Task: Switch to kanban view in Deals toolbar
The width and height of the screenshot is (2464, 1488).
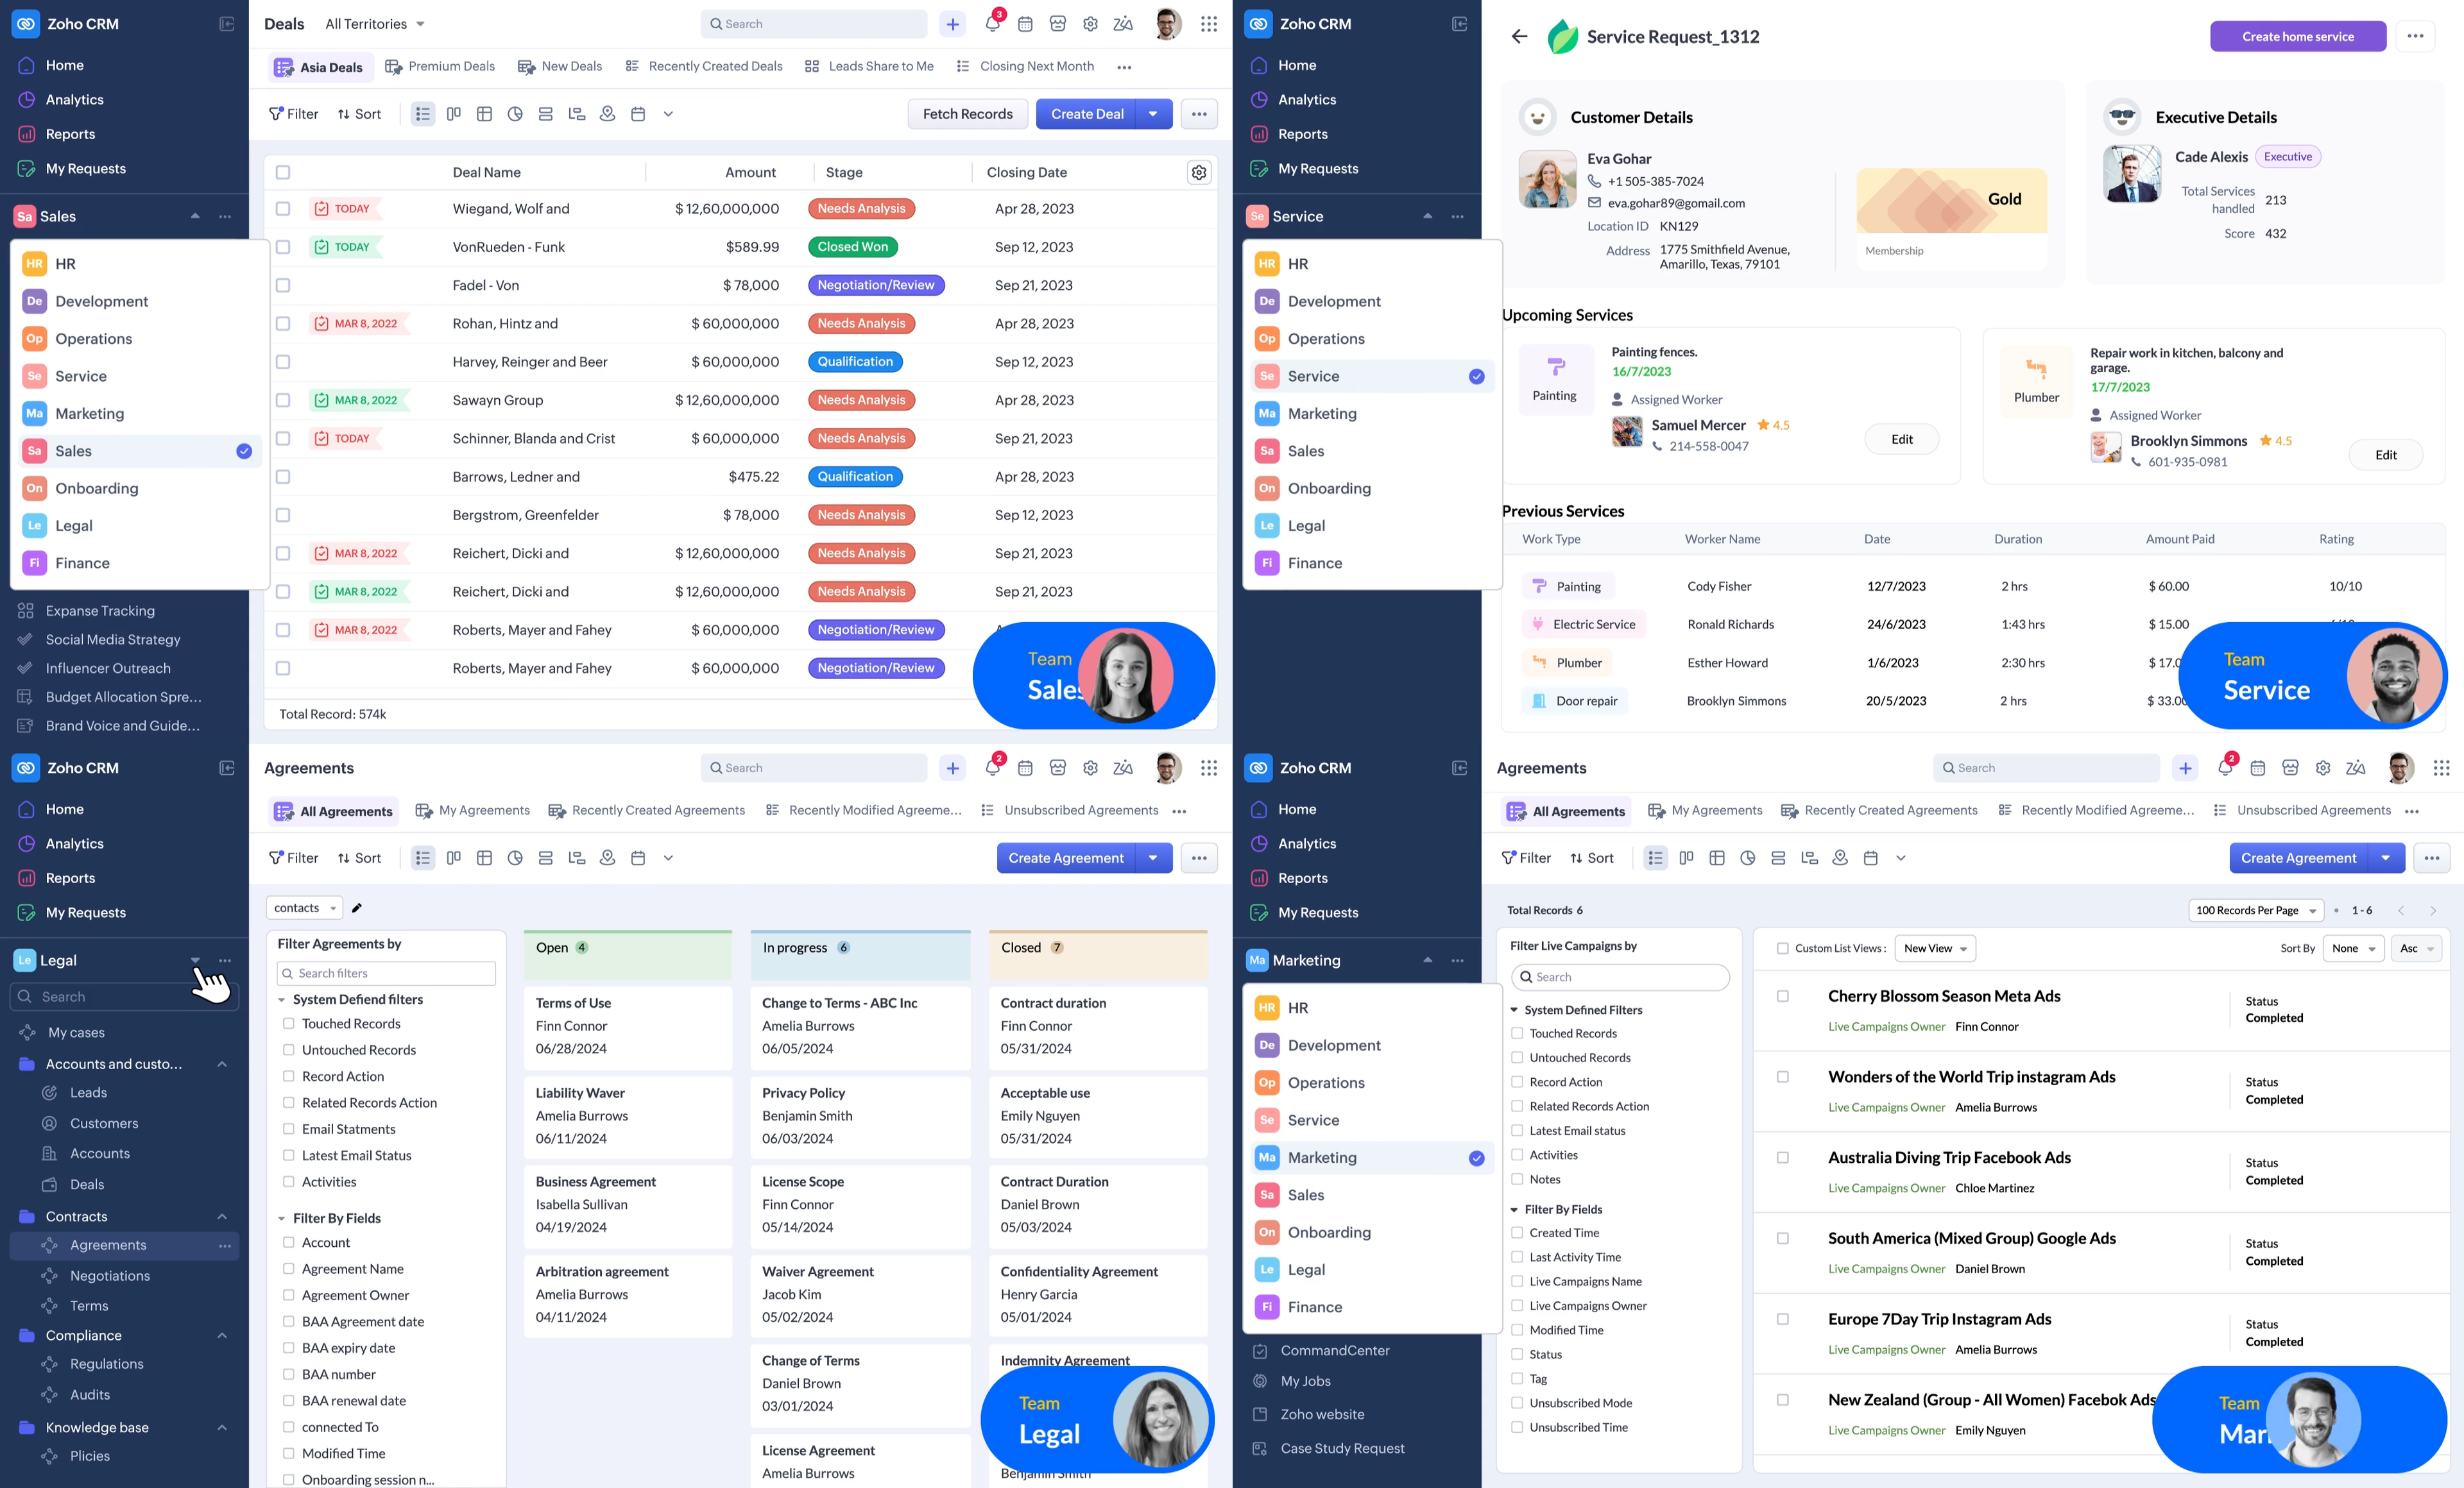Action: 454,114
